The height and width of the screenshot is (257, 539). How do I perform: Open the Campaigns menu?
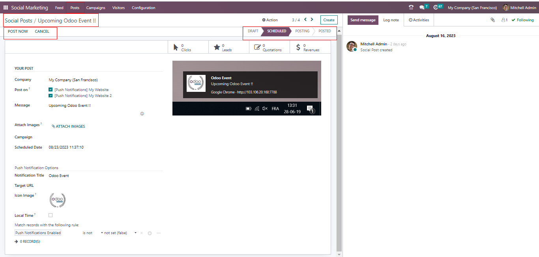(x=95, y=7)
